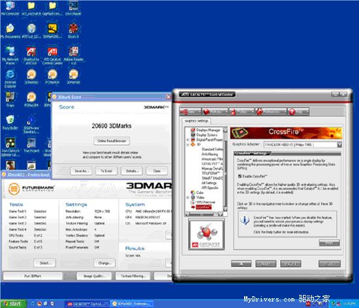Click Save As in 3DMark Score
The width and height of the screenshot is (359, 308).
pos(81,171)
